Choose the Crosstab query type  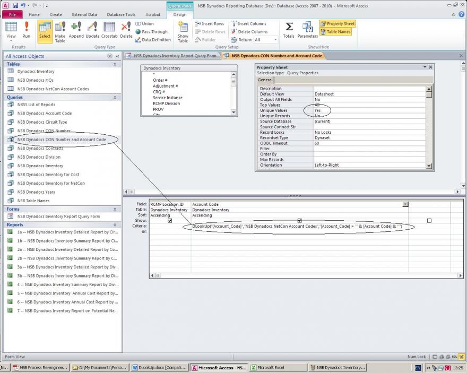pos(109,30)
